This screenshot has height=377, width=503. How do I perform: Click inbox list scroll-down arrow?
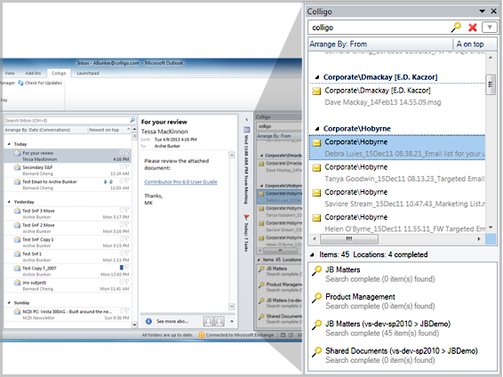pos(134,325)
